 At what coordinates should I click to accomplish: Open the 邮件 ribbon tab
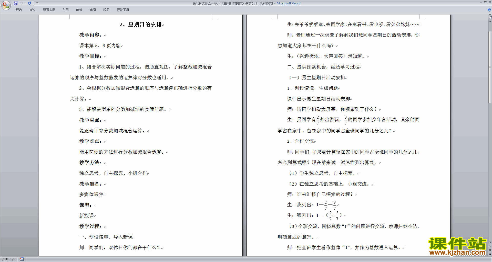[79, 10]
